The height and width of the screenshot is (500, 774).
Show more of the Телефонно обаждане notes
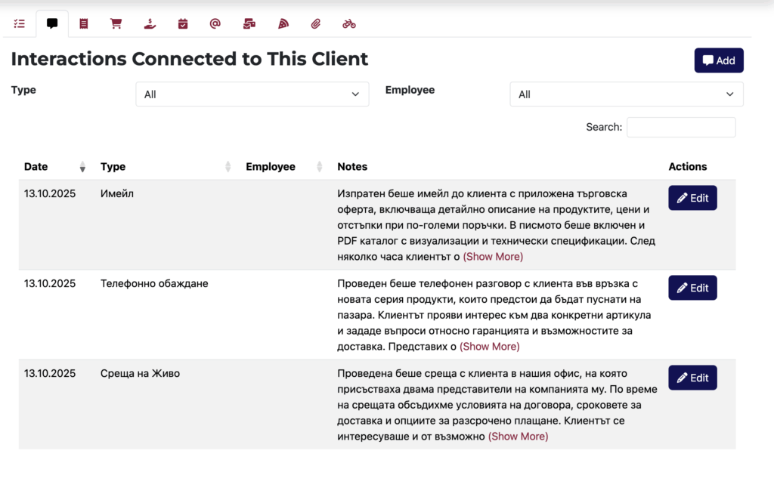click(490, 347)
